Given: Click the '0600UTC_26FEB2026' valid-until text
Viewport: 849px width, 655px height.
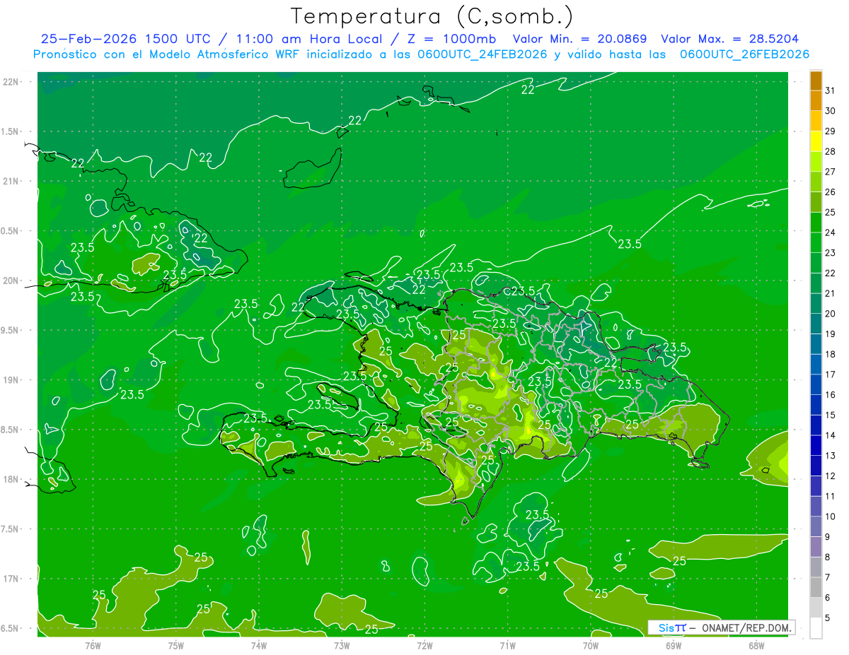Looking at the screenshot, I should click(744, 54).
